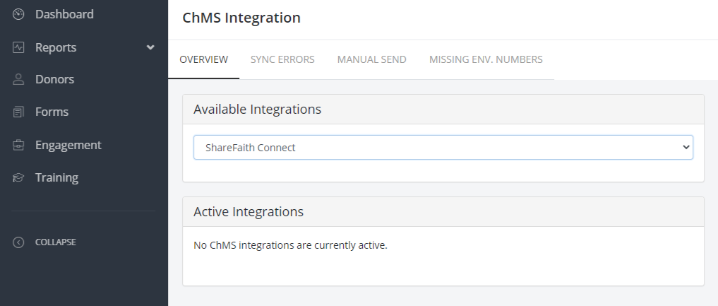Open the Dashboard page link
This screenshot has height=306, width=718.
click(64, 14)
